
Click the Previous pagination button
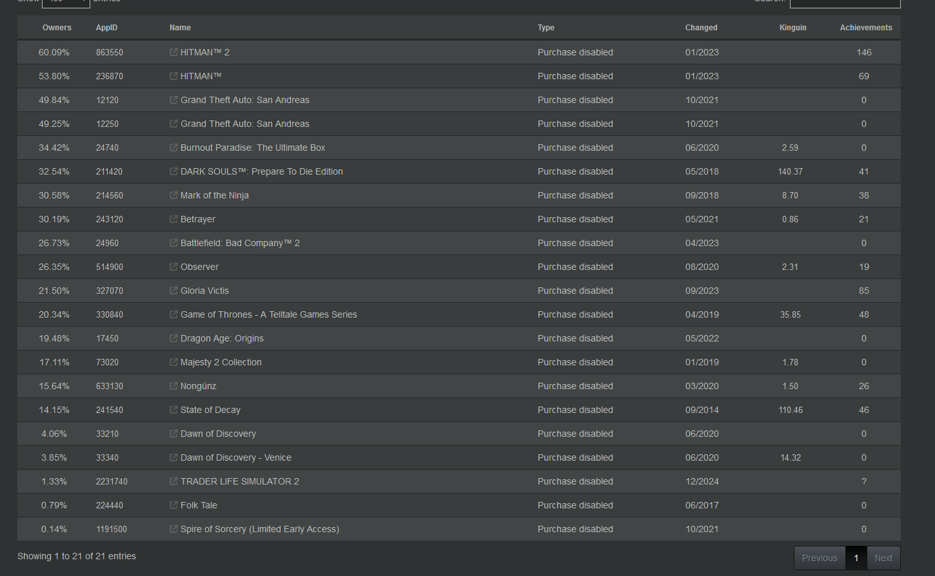coord(820,558)
